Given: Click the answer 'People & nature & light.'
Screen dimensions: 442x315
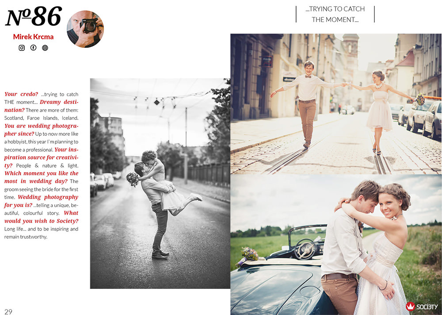Looking at the screenshot, I should tap(47, 165).
